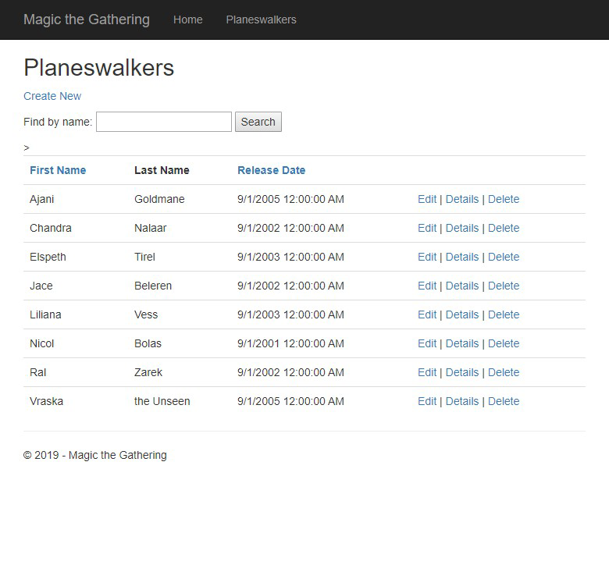
Task: Edit Vraska the Unseen row
Action: click(x=427, y=401)
